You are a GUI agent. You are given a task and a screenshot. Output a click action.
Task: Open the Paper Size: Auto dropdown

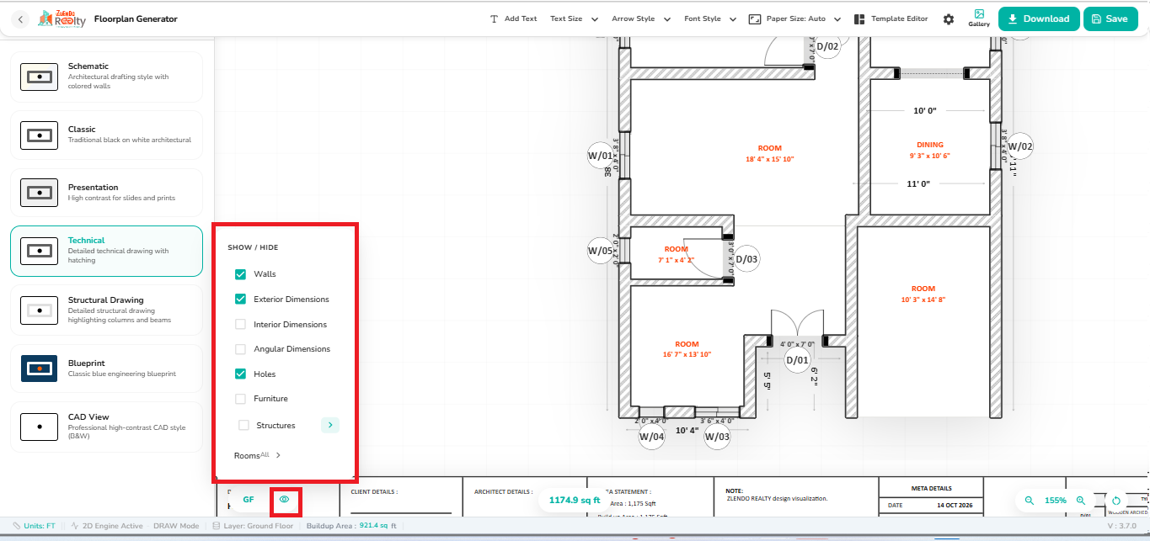tap(794, 19)
